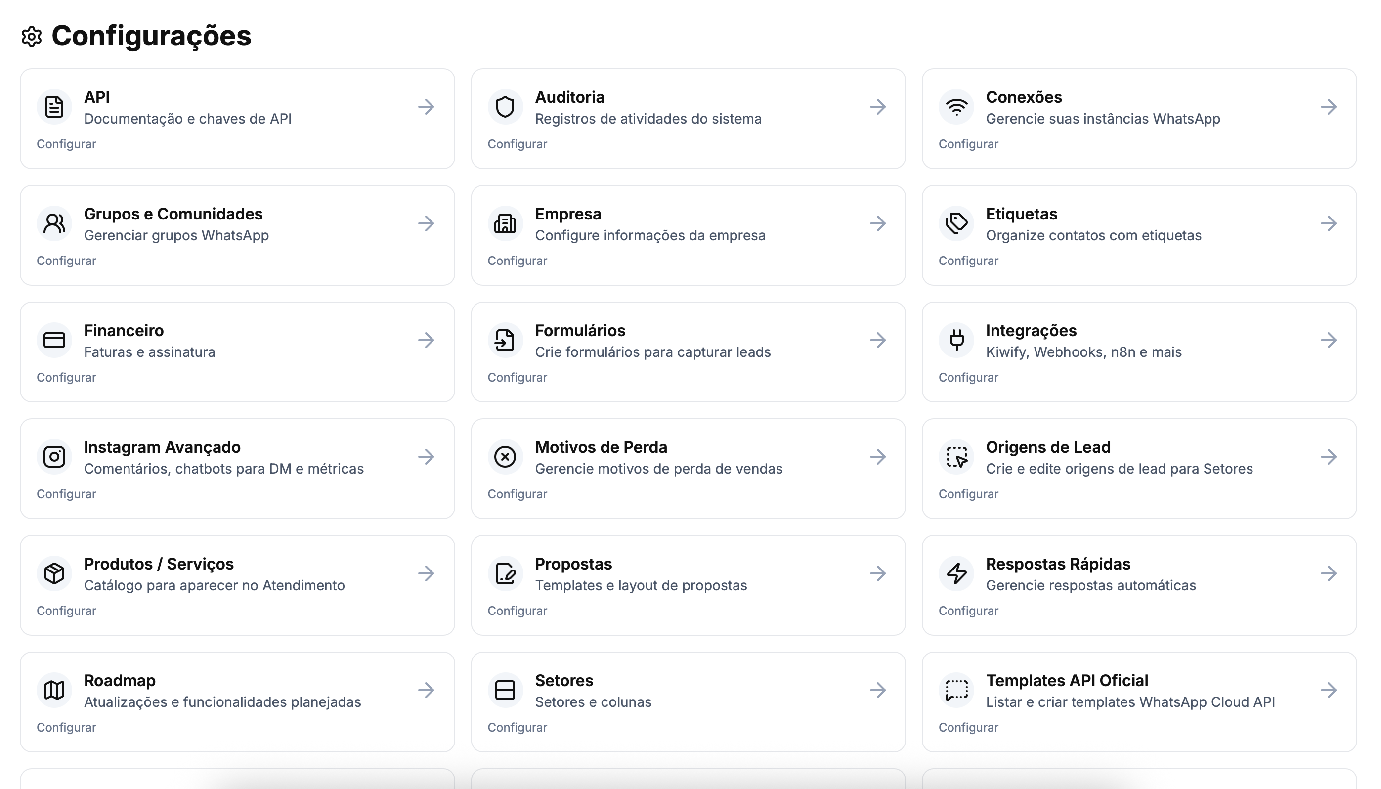The height and width of the screenshot is (789, 1381).
Task: Select the Empresa building icon
Action: (505, 223)
